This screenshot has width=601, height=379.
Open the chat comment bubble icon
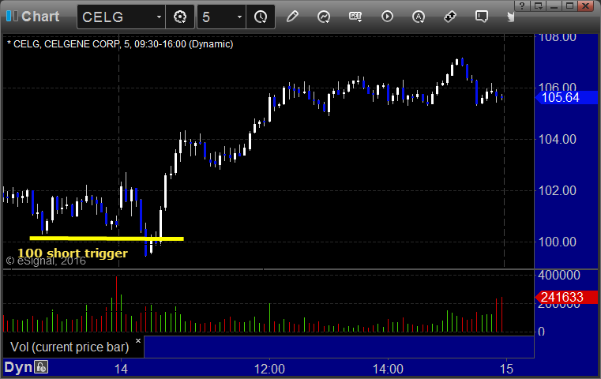coord(482,17)
